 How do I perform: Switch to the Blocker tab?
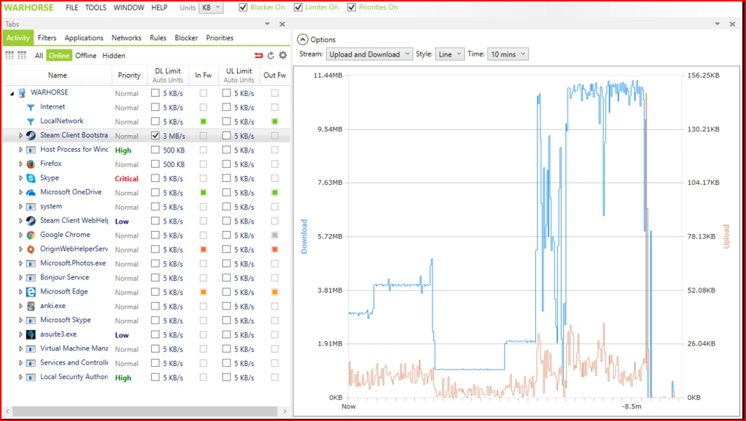click(186, 37)
